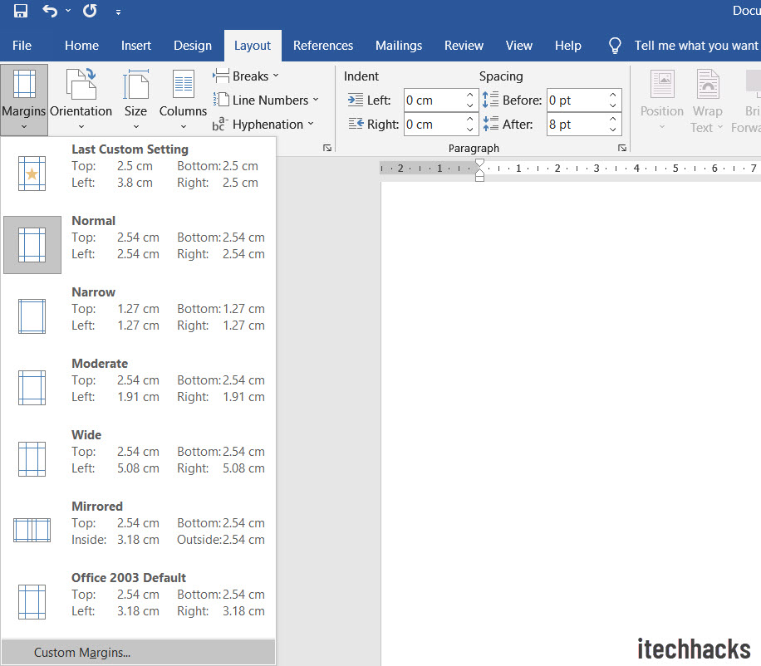This screenshot has height=666, width=761.
Task: Open the References tab
Action: click(323, 46)
